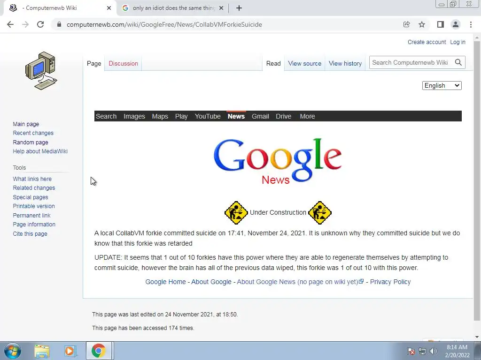Click the Create account link
This screenshot has width=481, height=360.
(x=427, y=42)
